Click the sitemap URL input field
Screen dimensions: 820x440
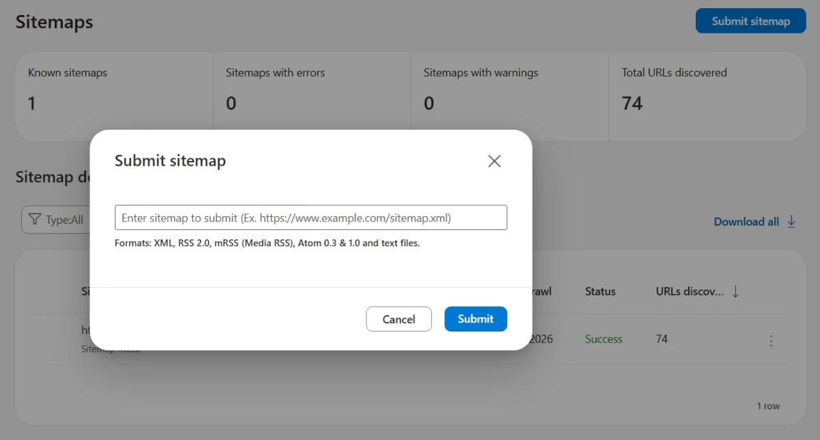[311, 218]
